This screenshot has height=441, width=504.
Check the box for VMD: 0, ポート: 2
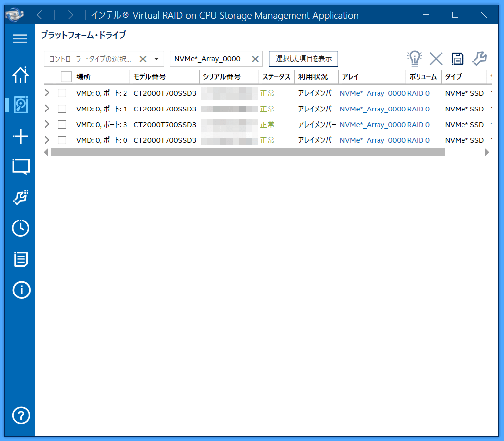tap(62, 93)
